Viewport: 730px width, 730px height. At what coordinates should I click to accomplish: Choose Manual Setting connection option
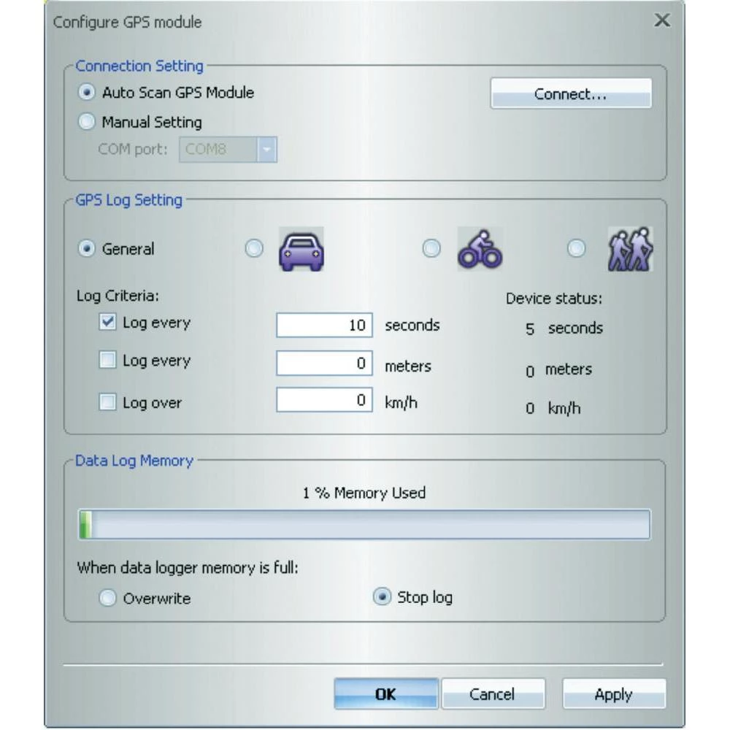87,122
